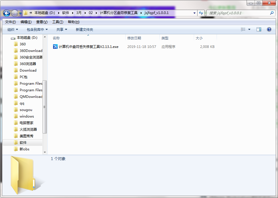Click the 360 folder icon

coord(16,44)
